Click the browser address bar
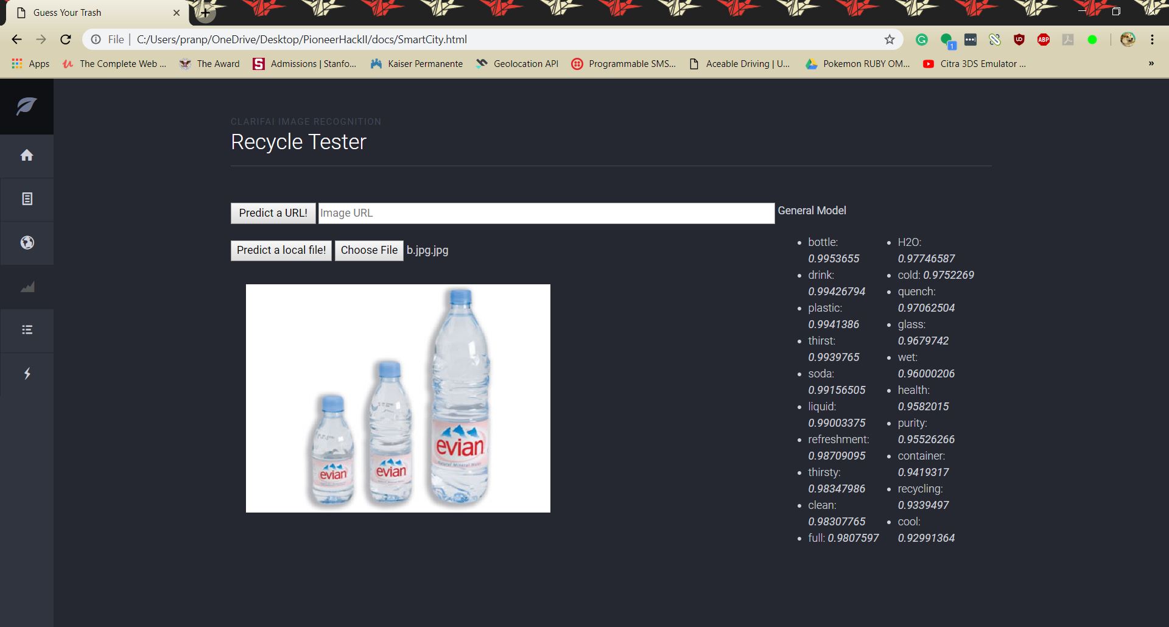Image resolution: width=1169 pixels, height=627 pixels. coord(493,40)
